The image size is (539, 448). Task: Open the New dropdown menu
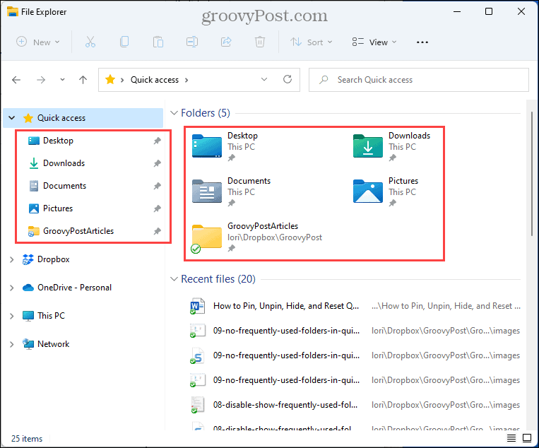point(38,42)
